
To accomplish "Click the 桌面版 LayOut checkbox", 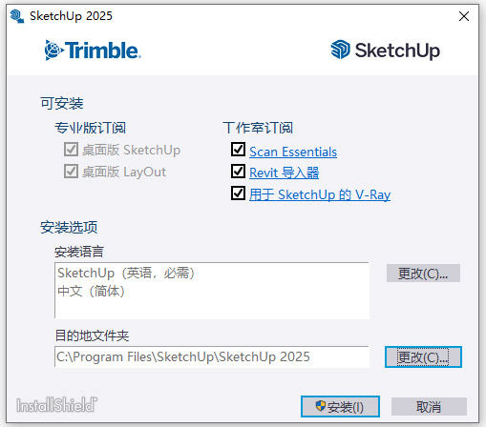I will pos(71,172).
